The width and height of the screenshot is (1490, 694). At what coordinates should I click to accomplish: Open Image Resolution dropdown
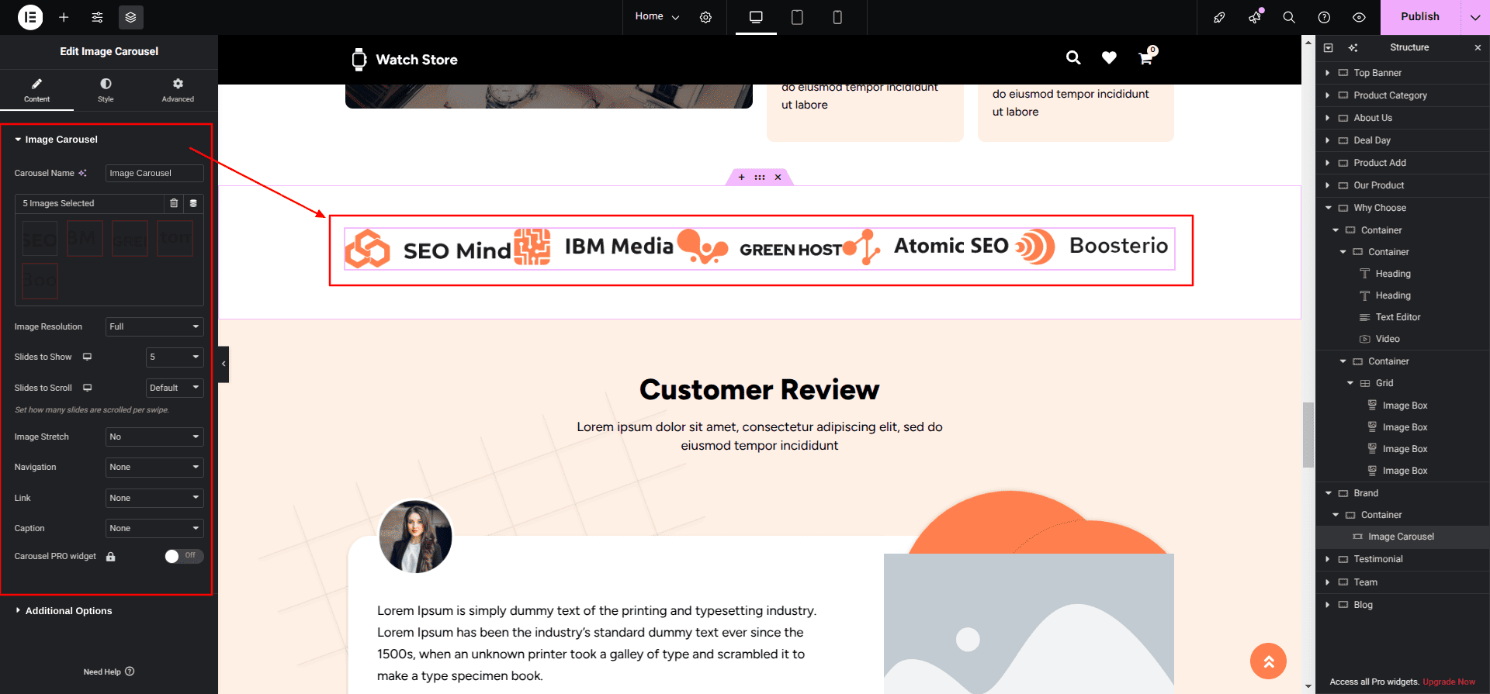click(154, 326)
